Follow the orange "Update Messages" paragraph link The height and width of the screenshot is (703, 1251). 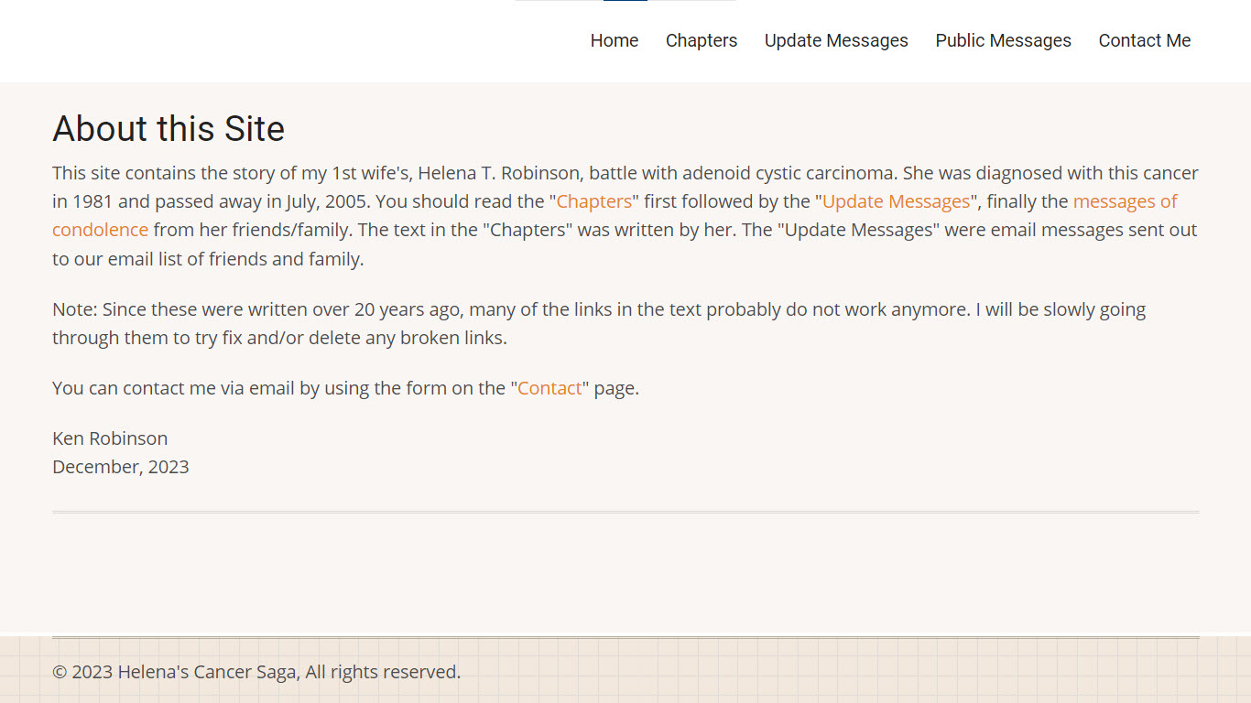tap(896, 201)
